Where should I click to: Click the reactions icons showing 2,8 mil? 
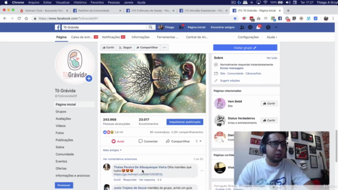pyautogui.click(x=108, y=132)
